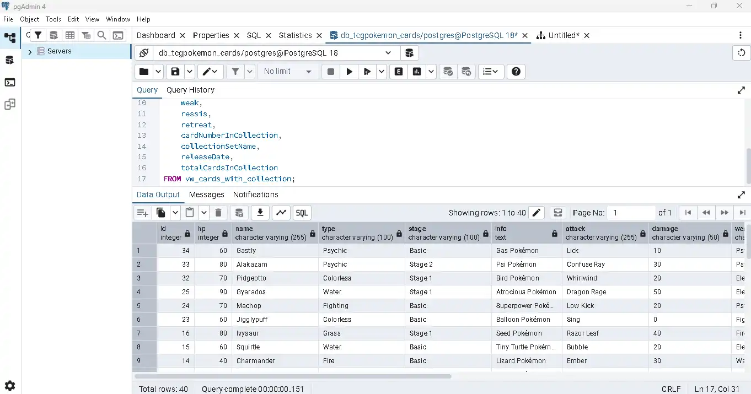Open the graph visualiser in Data Output
Viewport: 751px width, 394px height.
click(x=281, y=213)
